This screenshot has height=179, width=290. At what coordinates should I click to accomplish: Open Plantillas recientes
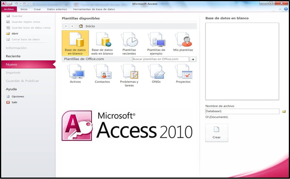[129, 43]
